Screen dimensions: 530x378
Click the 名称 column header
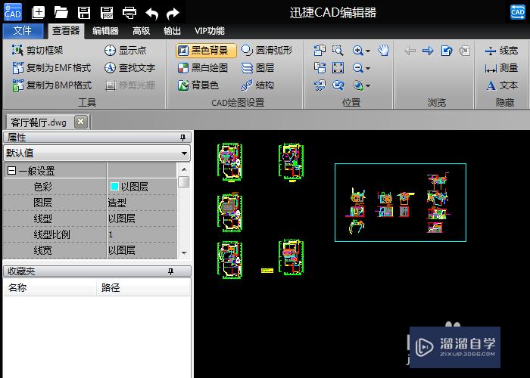coord(50,287)
